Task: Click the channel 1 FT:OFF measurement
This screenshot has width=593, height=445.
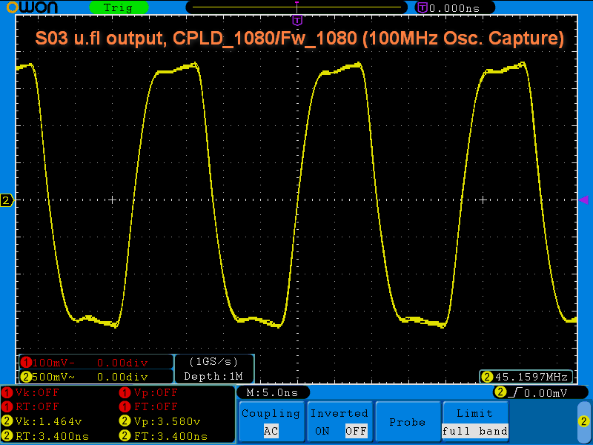Action: (156, 406)
